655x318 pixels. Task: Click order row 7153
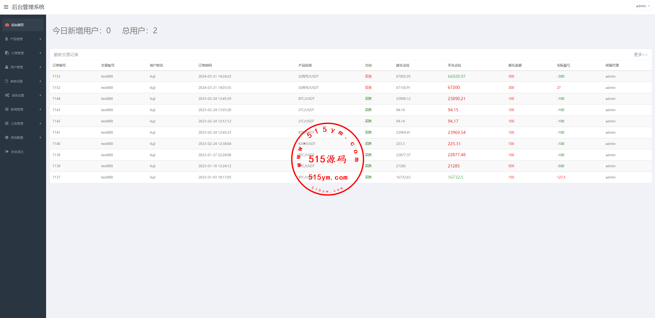click(x=56, y=76)
